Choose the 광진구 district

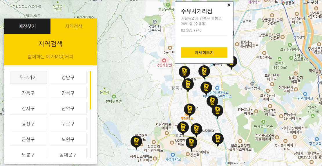(x=28, y=124)
